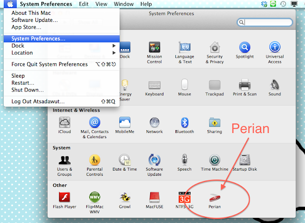Open Mouse preferences
305x223 pixels.
point(184,84)
